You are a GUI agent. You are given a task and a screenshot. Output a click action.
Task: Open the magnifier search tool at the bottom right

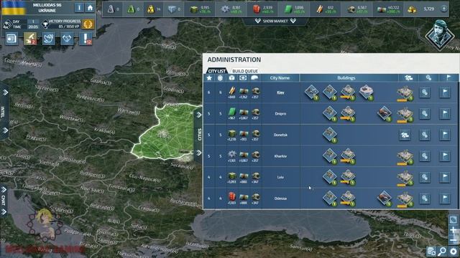pos(442,251)
